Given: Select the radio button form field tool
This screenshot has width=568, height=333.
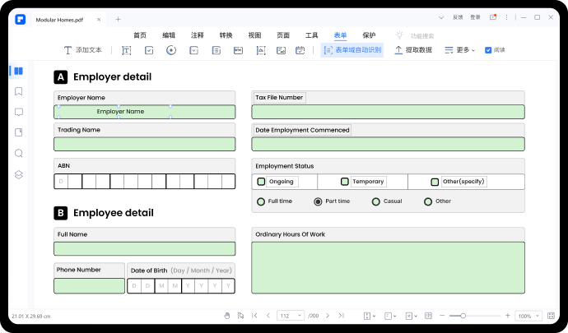Looking at the screenshot, I should pyautogui.click(x=171, y=50).
